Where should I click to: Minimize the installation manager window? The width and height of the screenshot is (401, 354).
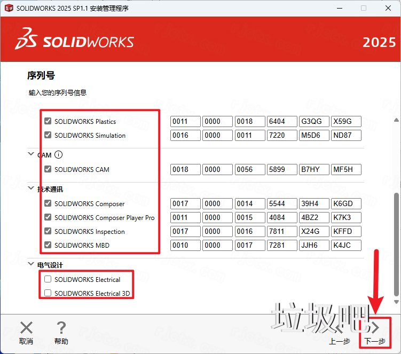[340, 8]
